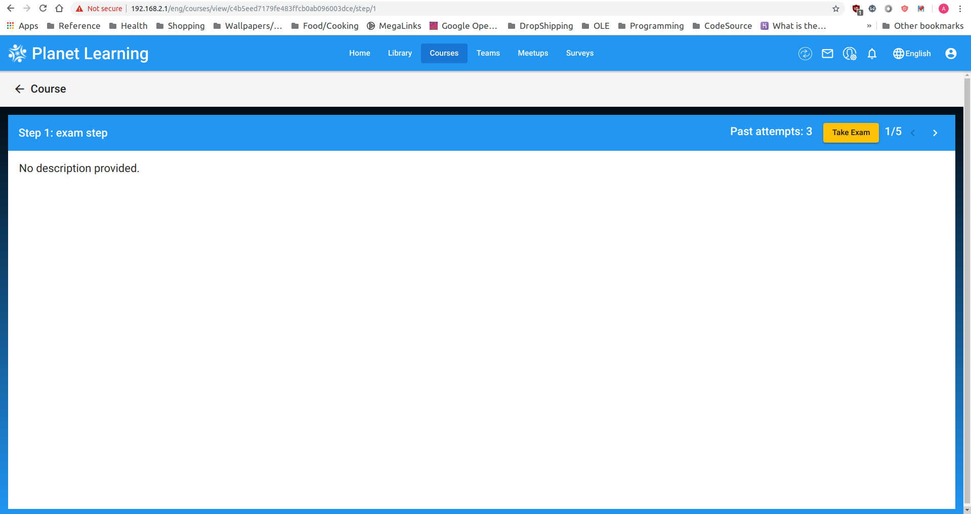Open the Food/Cooking bookmarks folder
The image size is (971, 514).
(x=325, y=26)
